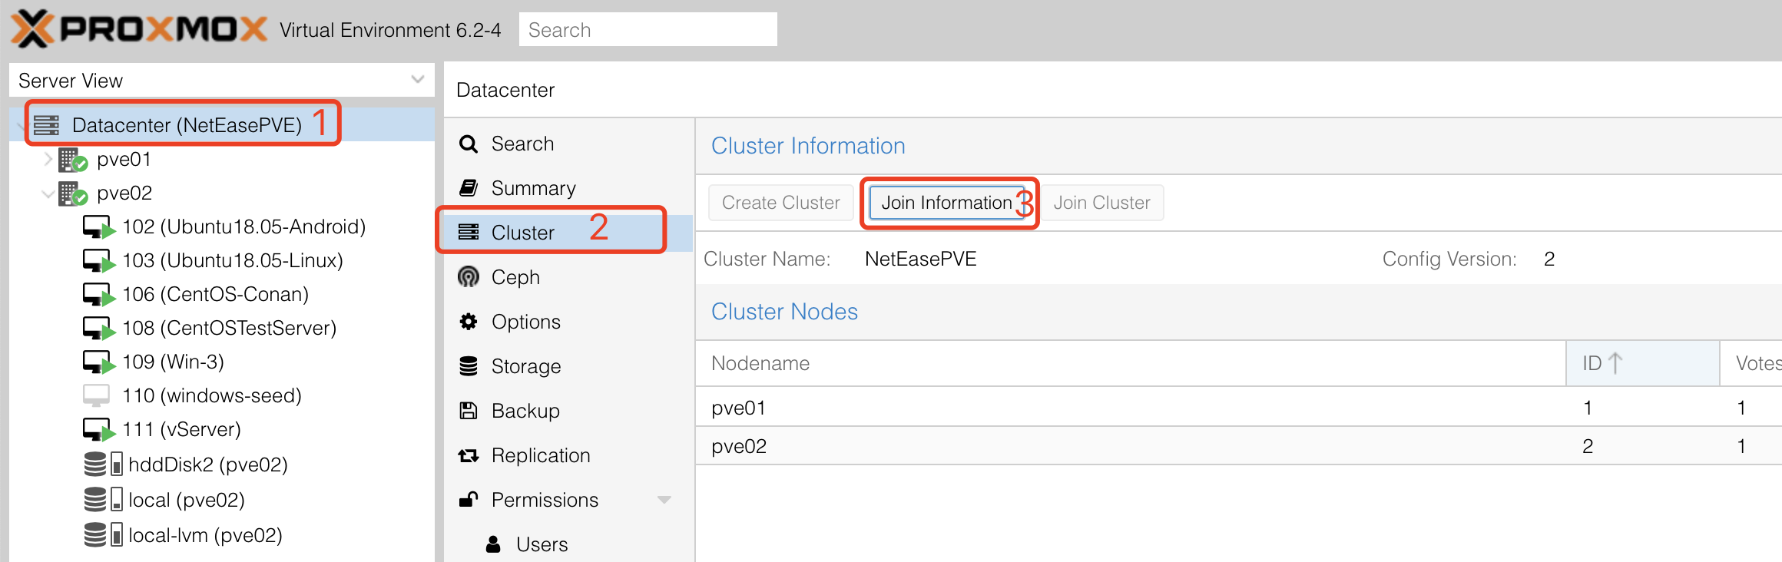Screen dimensions: 1782x562
Task: Click the pve02 node icon
Action: [73, 193]
